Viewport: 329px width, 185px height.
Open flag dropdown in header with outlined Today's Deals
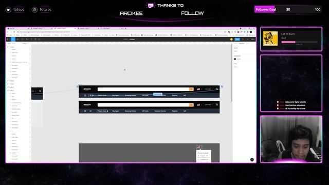click(199, 105)
